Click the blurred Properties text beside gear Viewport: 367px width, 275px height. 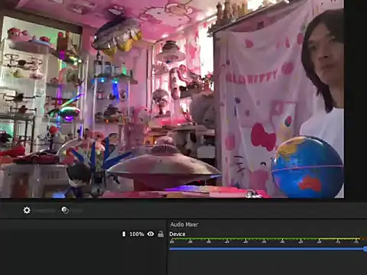coord(44,211)
